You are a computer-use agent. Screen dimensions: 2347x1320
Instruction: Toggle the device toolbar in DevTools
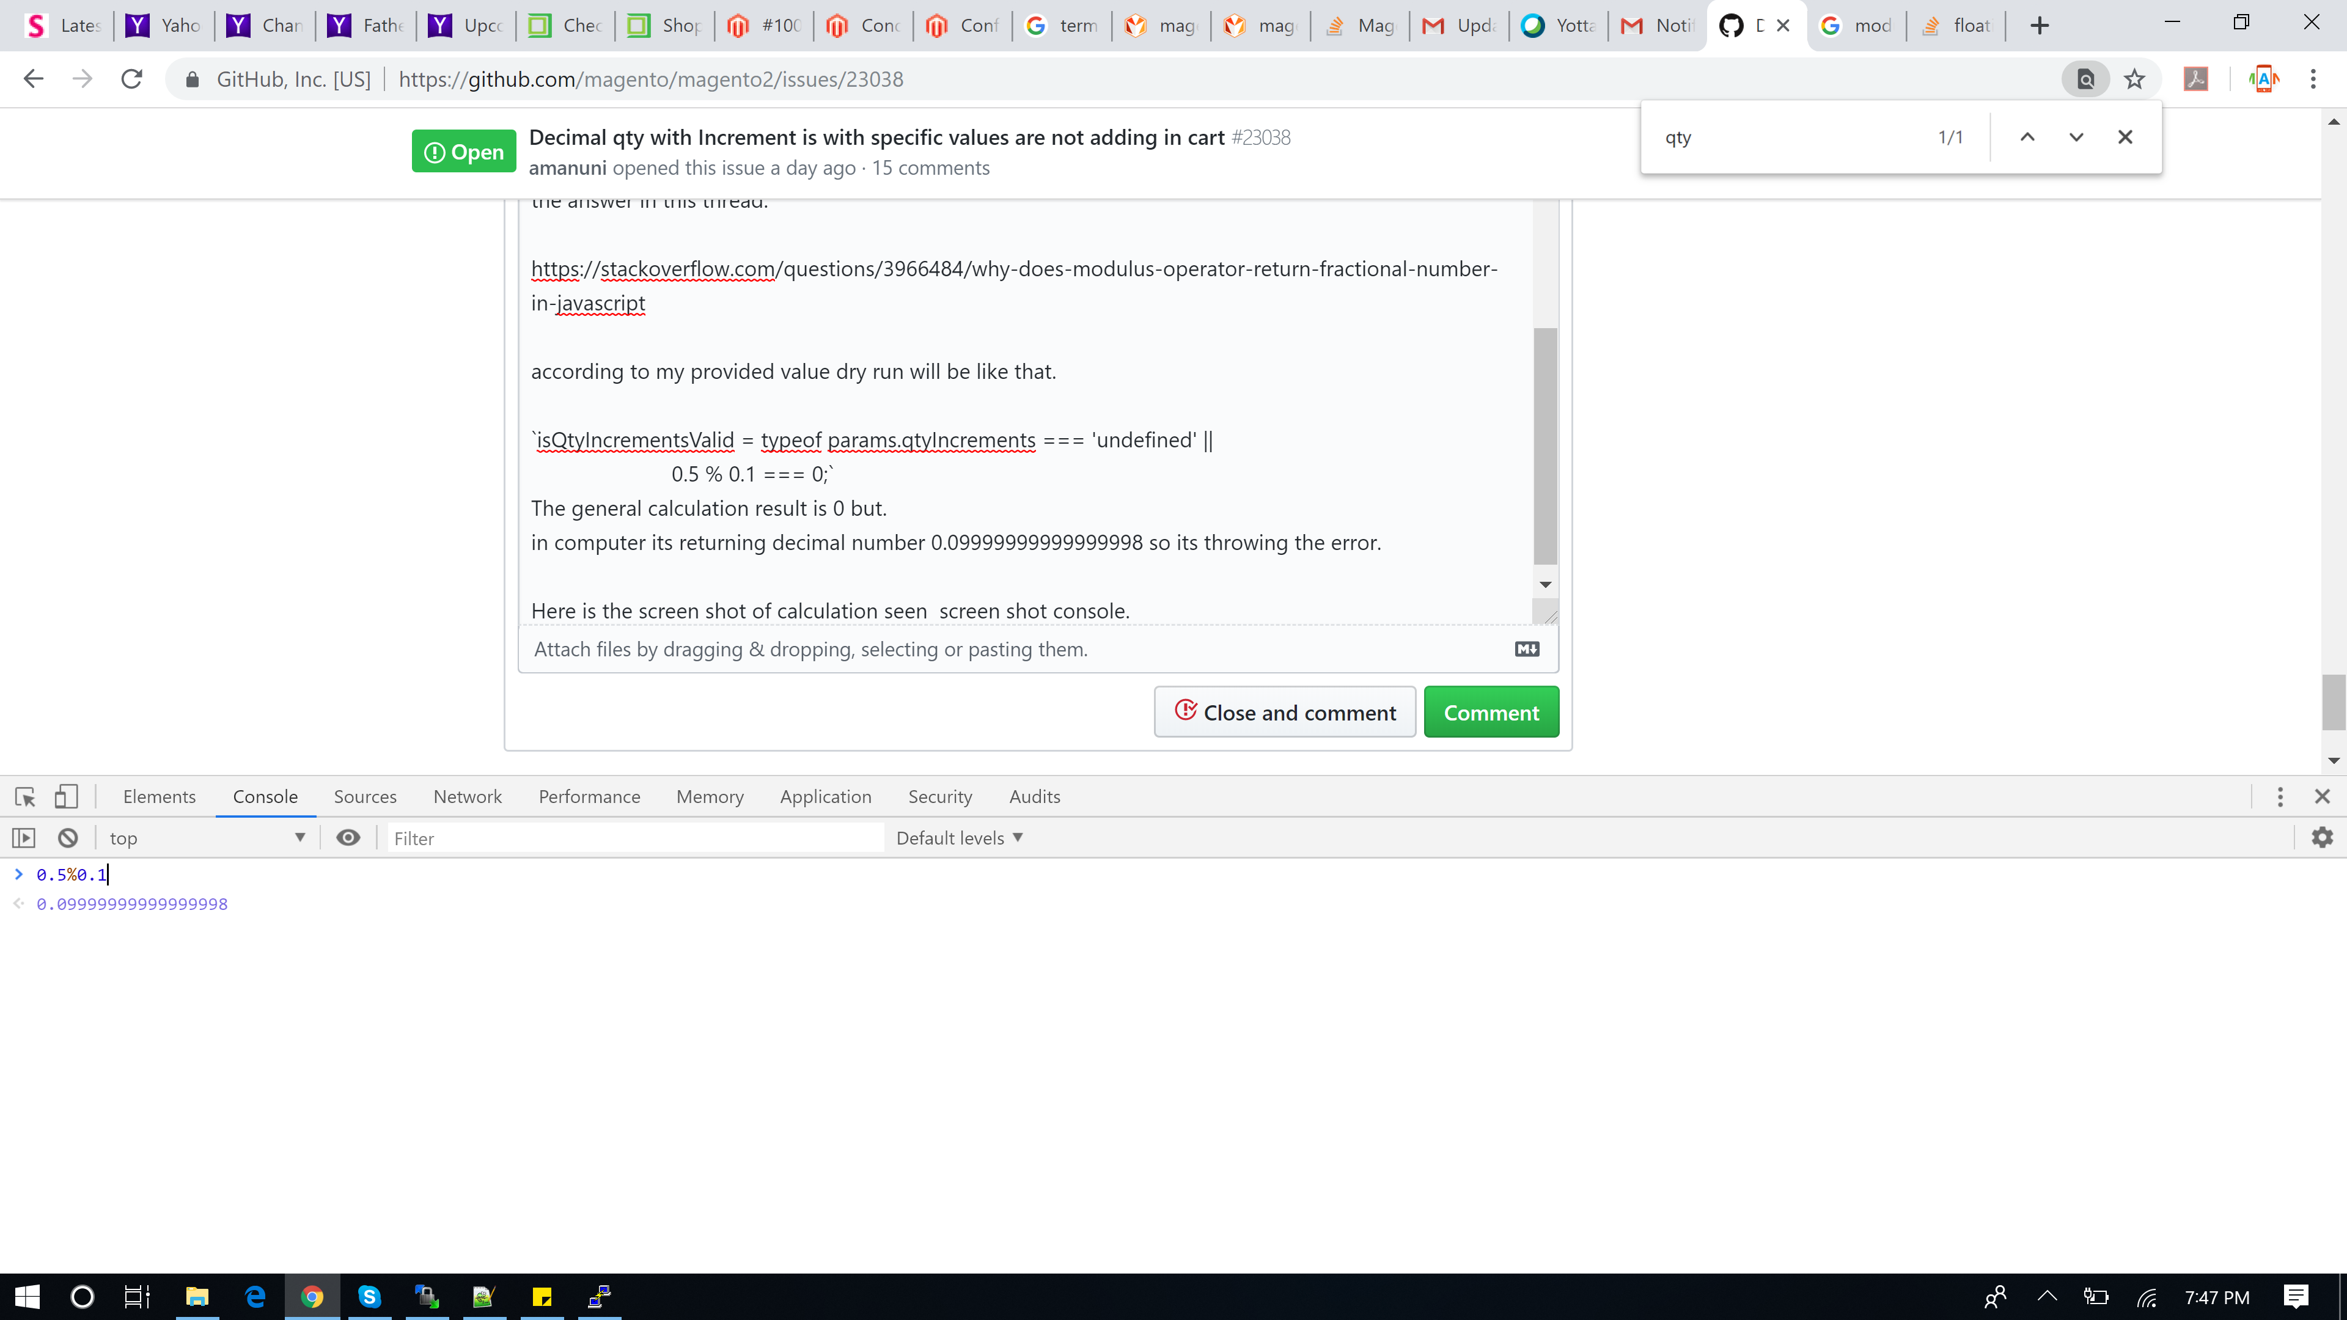[x=65, y=796]
